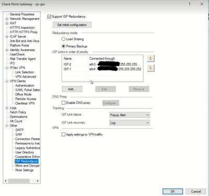Select Remote Access tree item
The width and height of the screenshot is (209, 196).
tap(26, 99)
